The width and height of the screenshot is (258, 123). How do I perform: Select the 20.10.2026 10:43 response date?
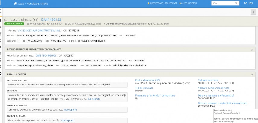click(x=207, y=98)
